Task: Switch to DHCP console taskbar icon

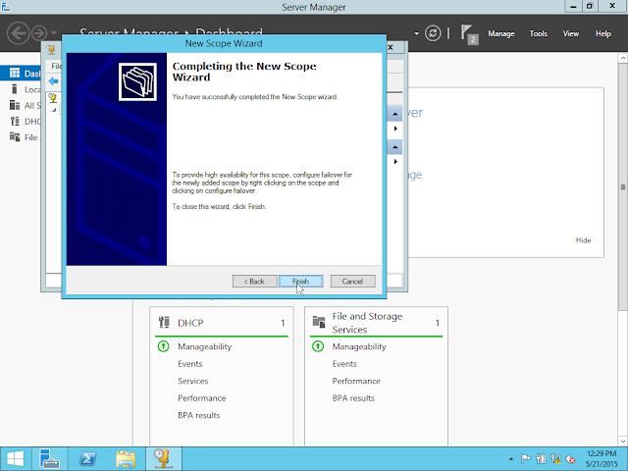Action: click(x=164, y=459)
